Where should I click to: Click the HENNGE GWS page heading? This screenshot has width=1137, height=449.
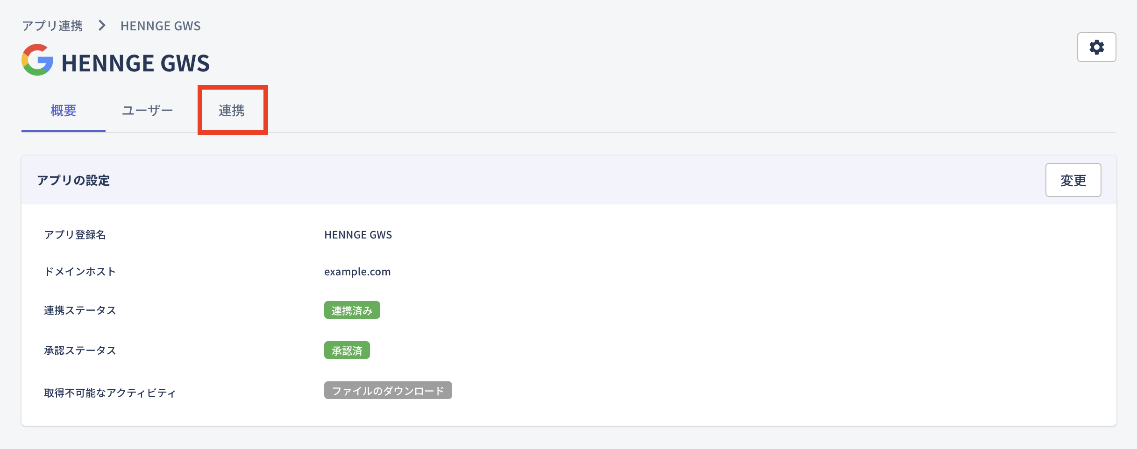pos(136,63)
